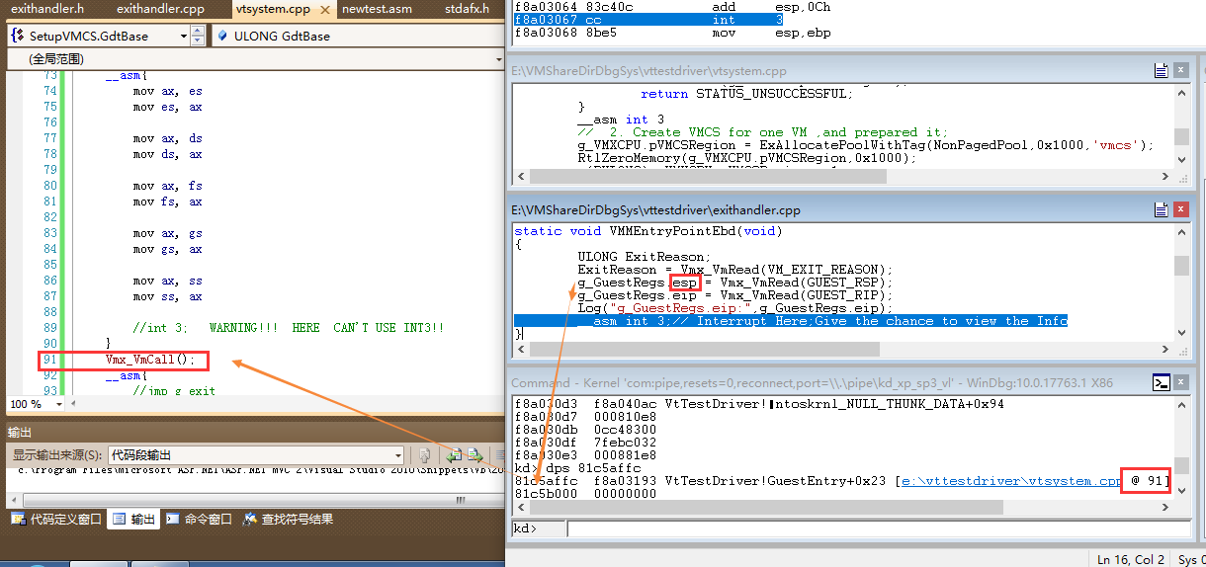Open the 查找符号结果 tab

288,519
